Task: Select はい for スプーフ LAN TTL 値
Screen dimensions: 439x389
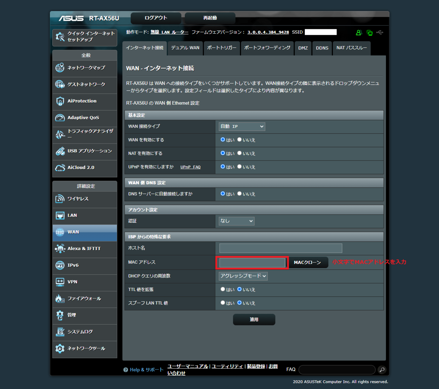Action: click(222, 303)
